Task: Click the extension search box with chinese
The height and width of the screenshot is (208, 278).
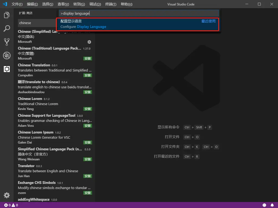Action: click(37, 23)
